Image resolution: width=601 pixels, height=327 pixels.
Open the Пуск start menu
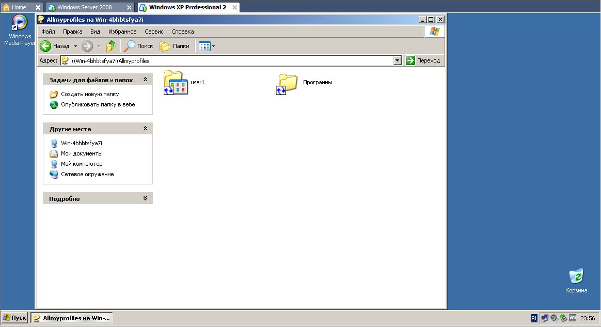(x=14, y=318)
